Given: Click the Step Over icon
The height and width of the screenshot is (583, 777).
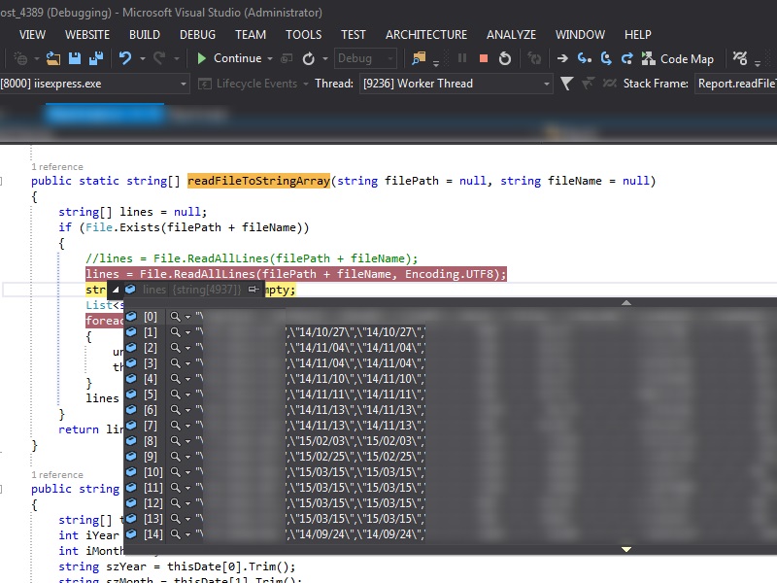Looking at the screenshot, I should (x=606, y=58).
